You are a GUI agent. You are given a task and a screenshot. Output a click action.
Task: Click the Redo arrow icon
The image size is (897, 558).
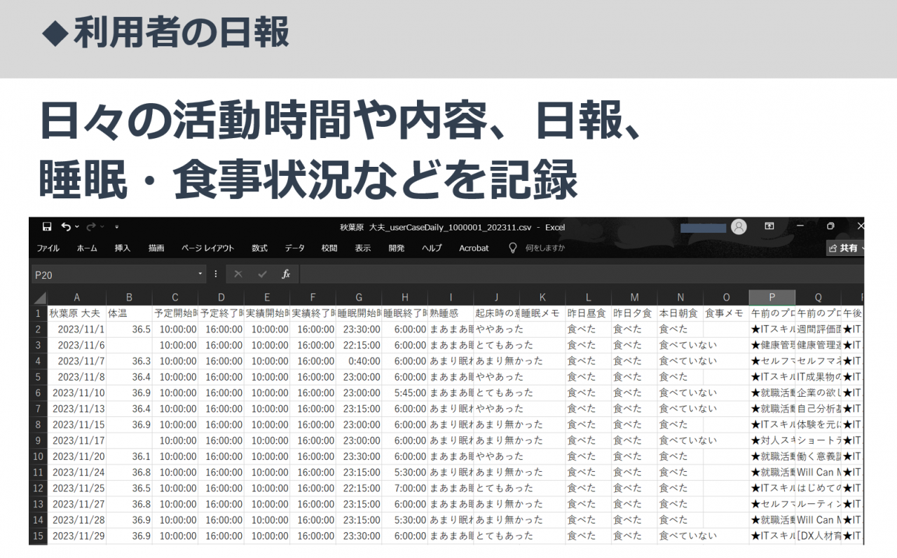[90, 227]
